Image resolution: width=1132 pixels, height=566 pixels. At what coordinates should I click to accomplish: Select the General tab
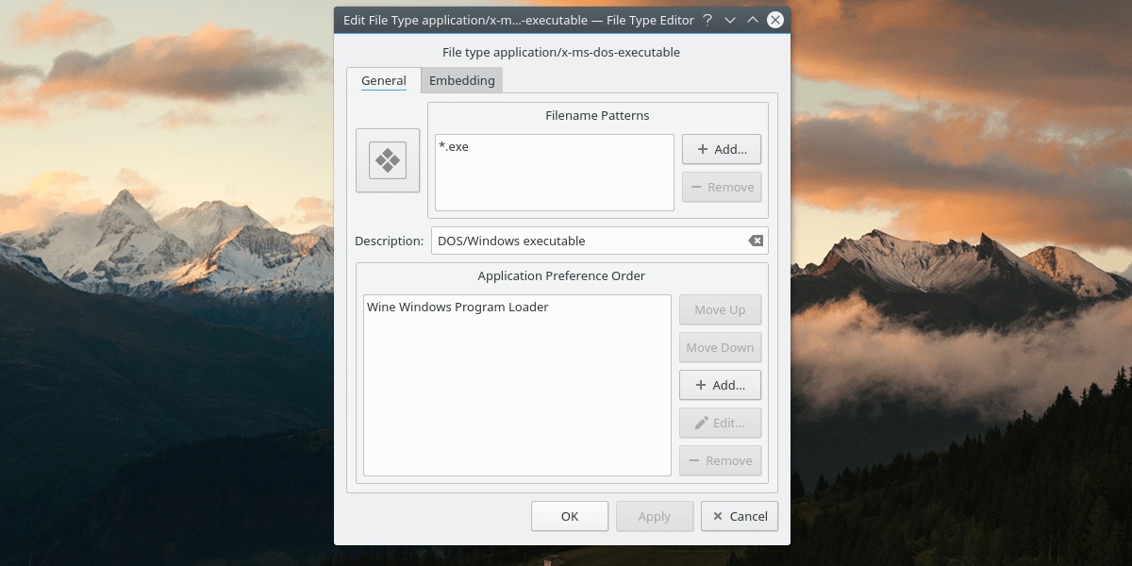384,80
